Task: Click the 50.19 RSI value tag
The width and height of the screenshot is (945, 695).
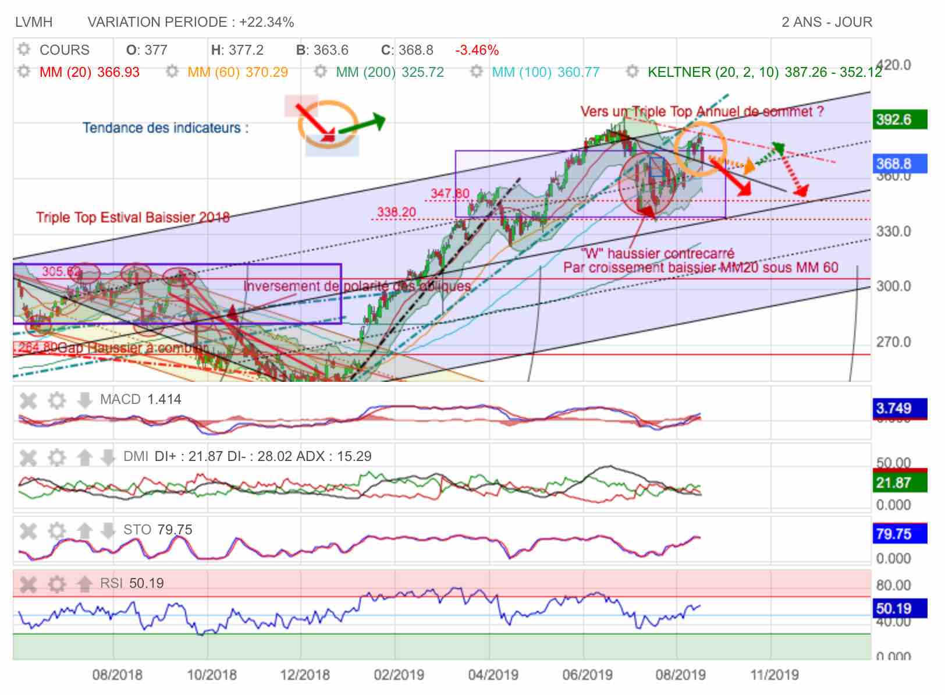Action: point(900,608)
